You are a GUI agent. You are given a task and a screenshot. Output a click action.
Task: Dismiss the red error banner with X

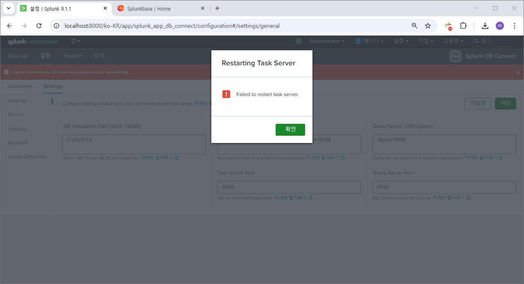tap(518, 72)
